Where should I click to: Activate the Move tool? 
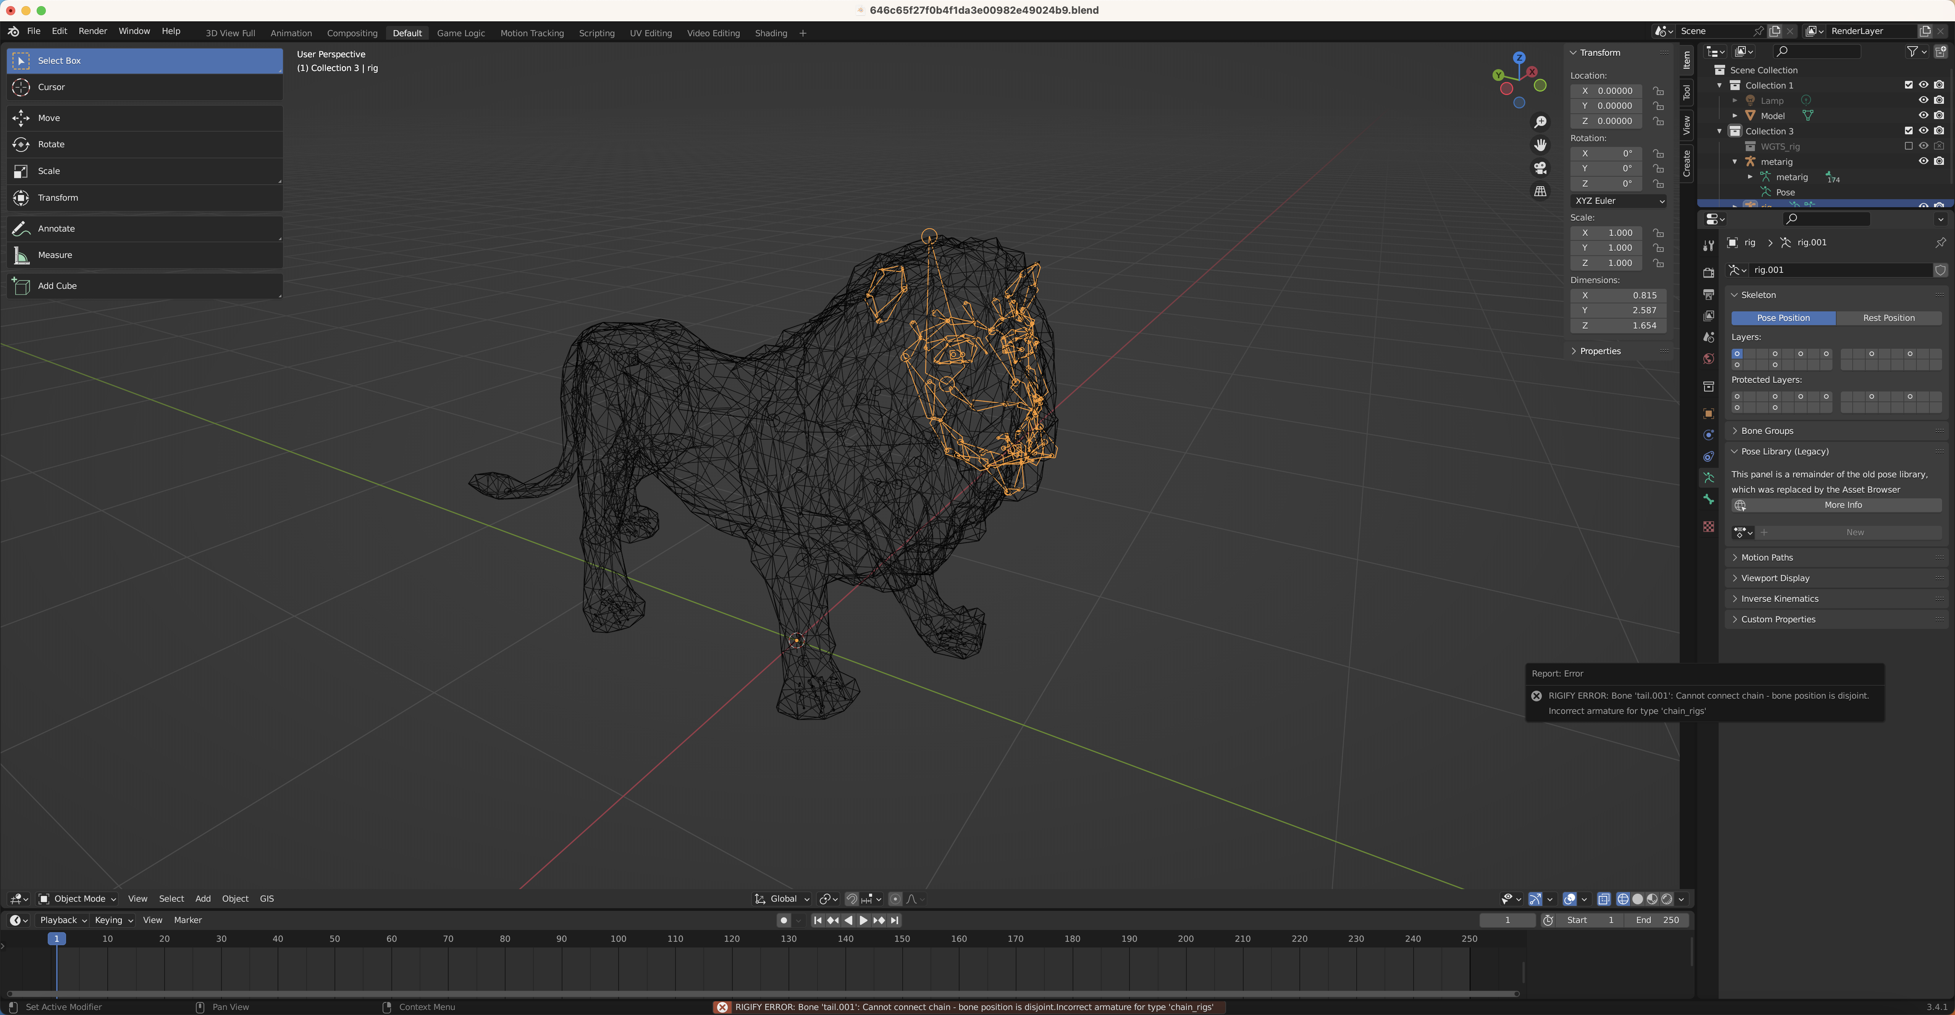point(144,118)
